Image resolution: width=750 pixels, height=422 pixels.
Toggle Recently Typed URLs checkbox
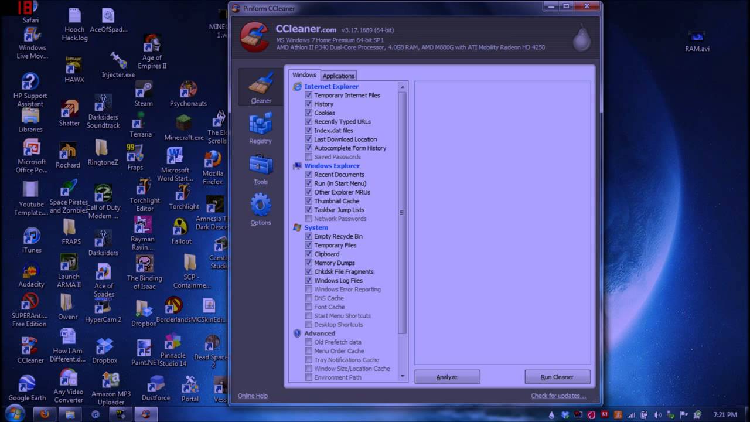point(309,121)
